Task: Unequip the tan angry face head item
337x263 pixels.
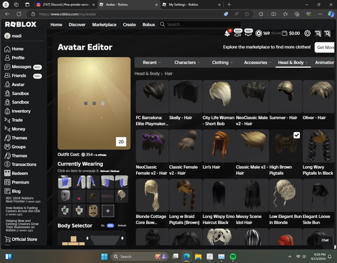Action: [x=93, y=211]
